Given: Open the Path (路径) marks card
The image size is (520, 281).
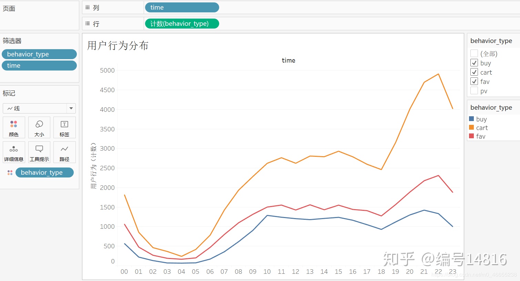Looking at the screenshot, I should pyautogui.click(x=64, y=152).
